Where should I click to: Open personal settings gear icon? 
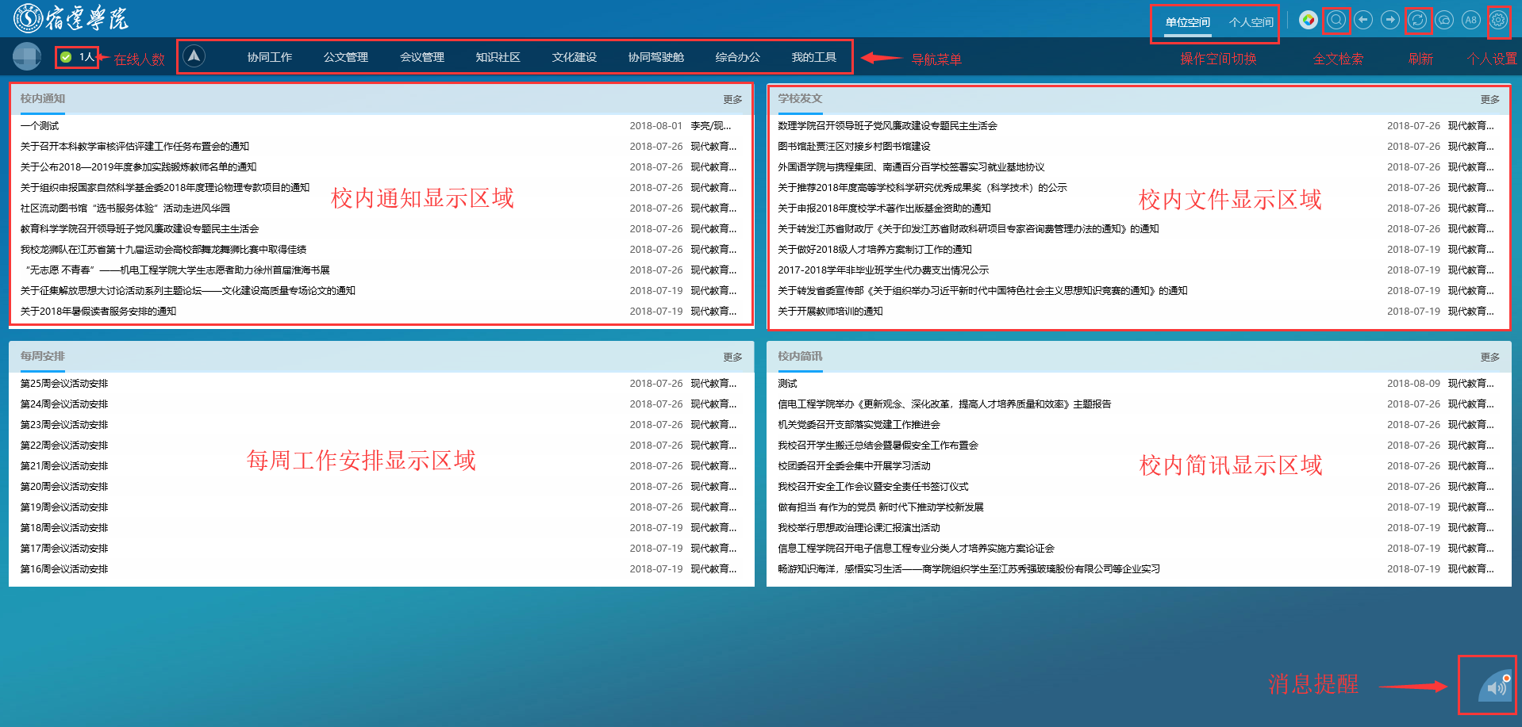1498,20
